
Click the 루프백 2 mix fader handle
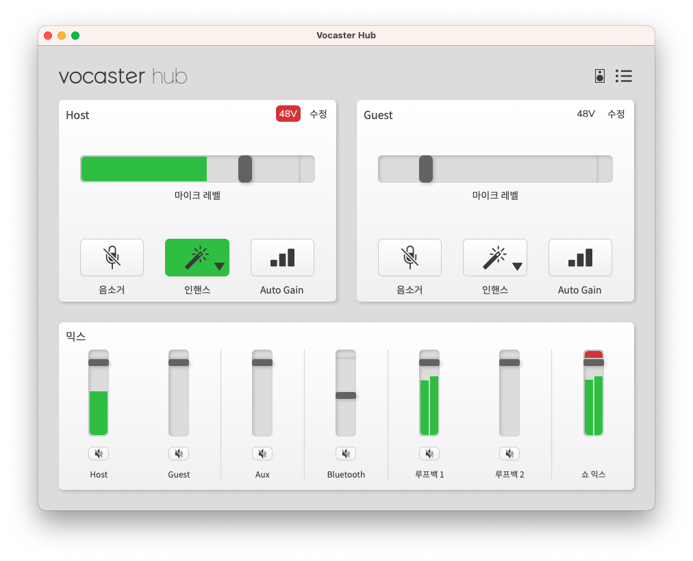(509, 363)
